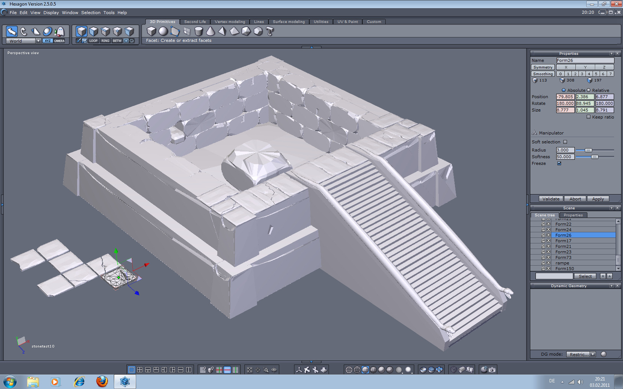Click the Cylinder primitive icon
Screen dimensions: 623x389
point(199,31)
